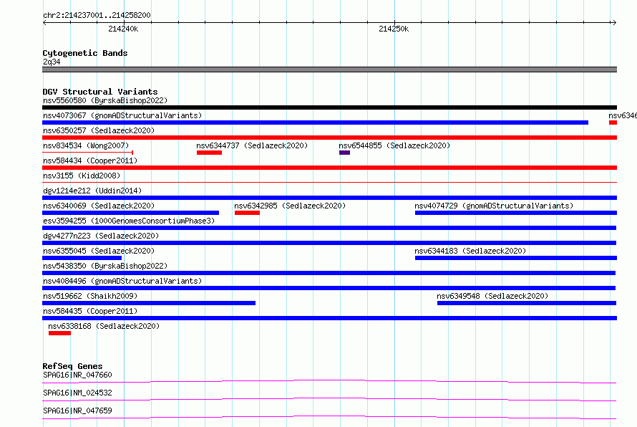
Task: Select the red nsv6350257 variant bar
Action: pyautogui.click(x=329, y=138)
